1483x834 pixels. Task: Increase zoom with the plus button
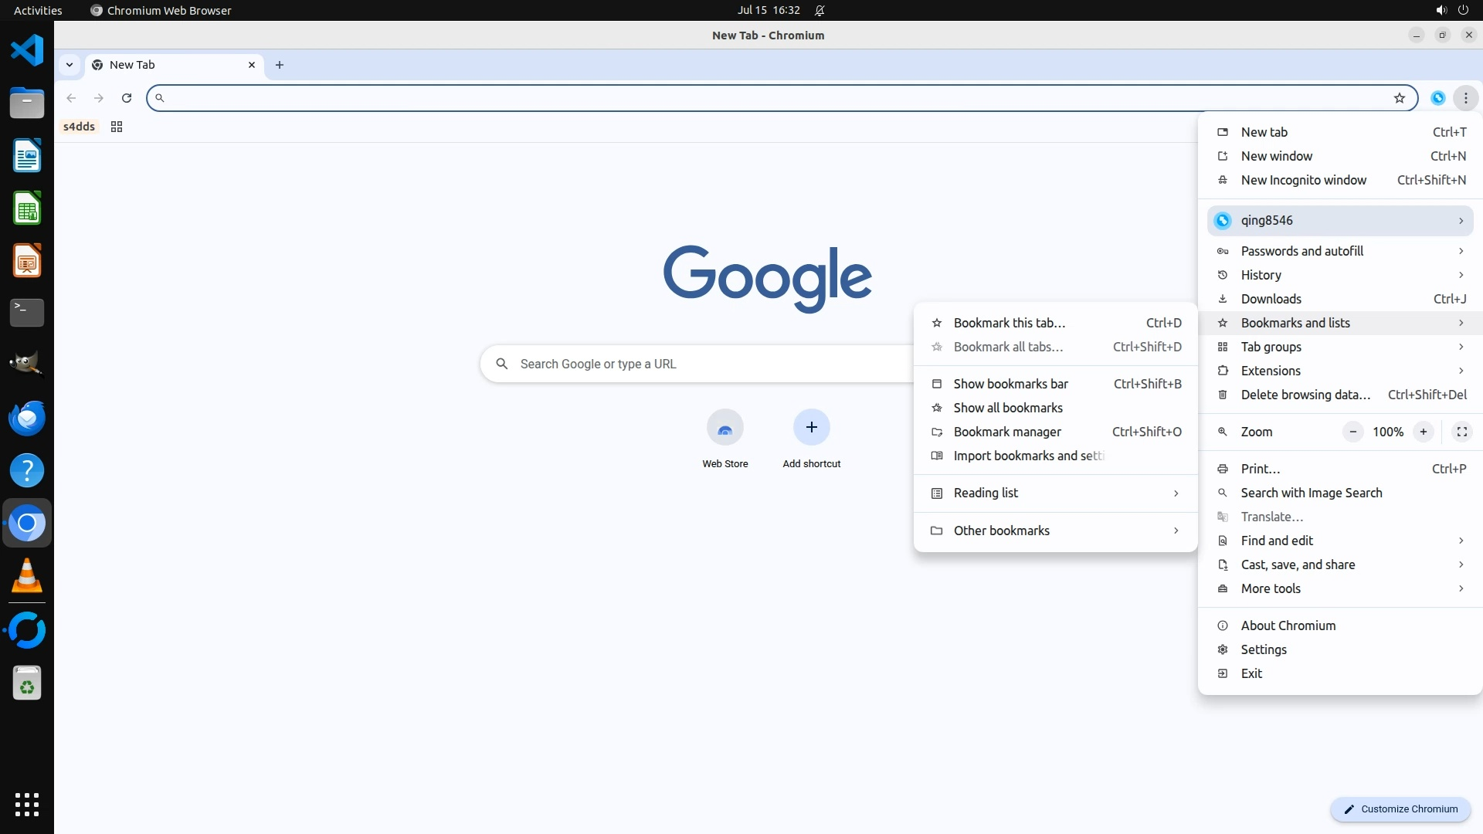coord(1423,432)
